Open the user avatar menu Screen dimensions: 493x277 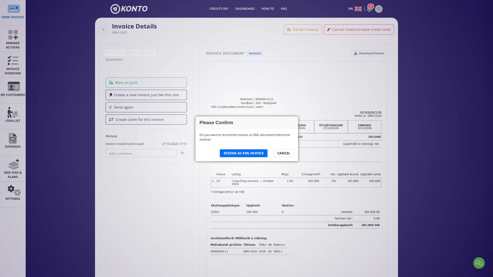click(x=379, y=9)
